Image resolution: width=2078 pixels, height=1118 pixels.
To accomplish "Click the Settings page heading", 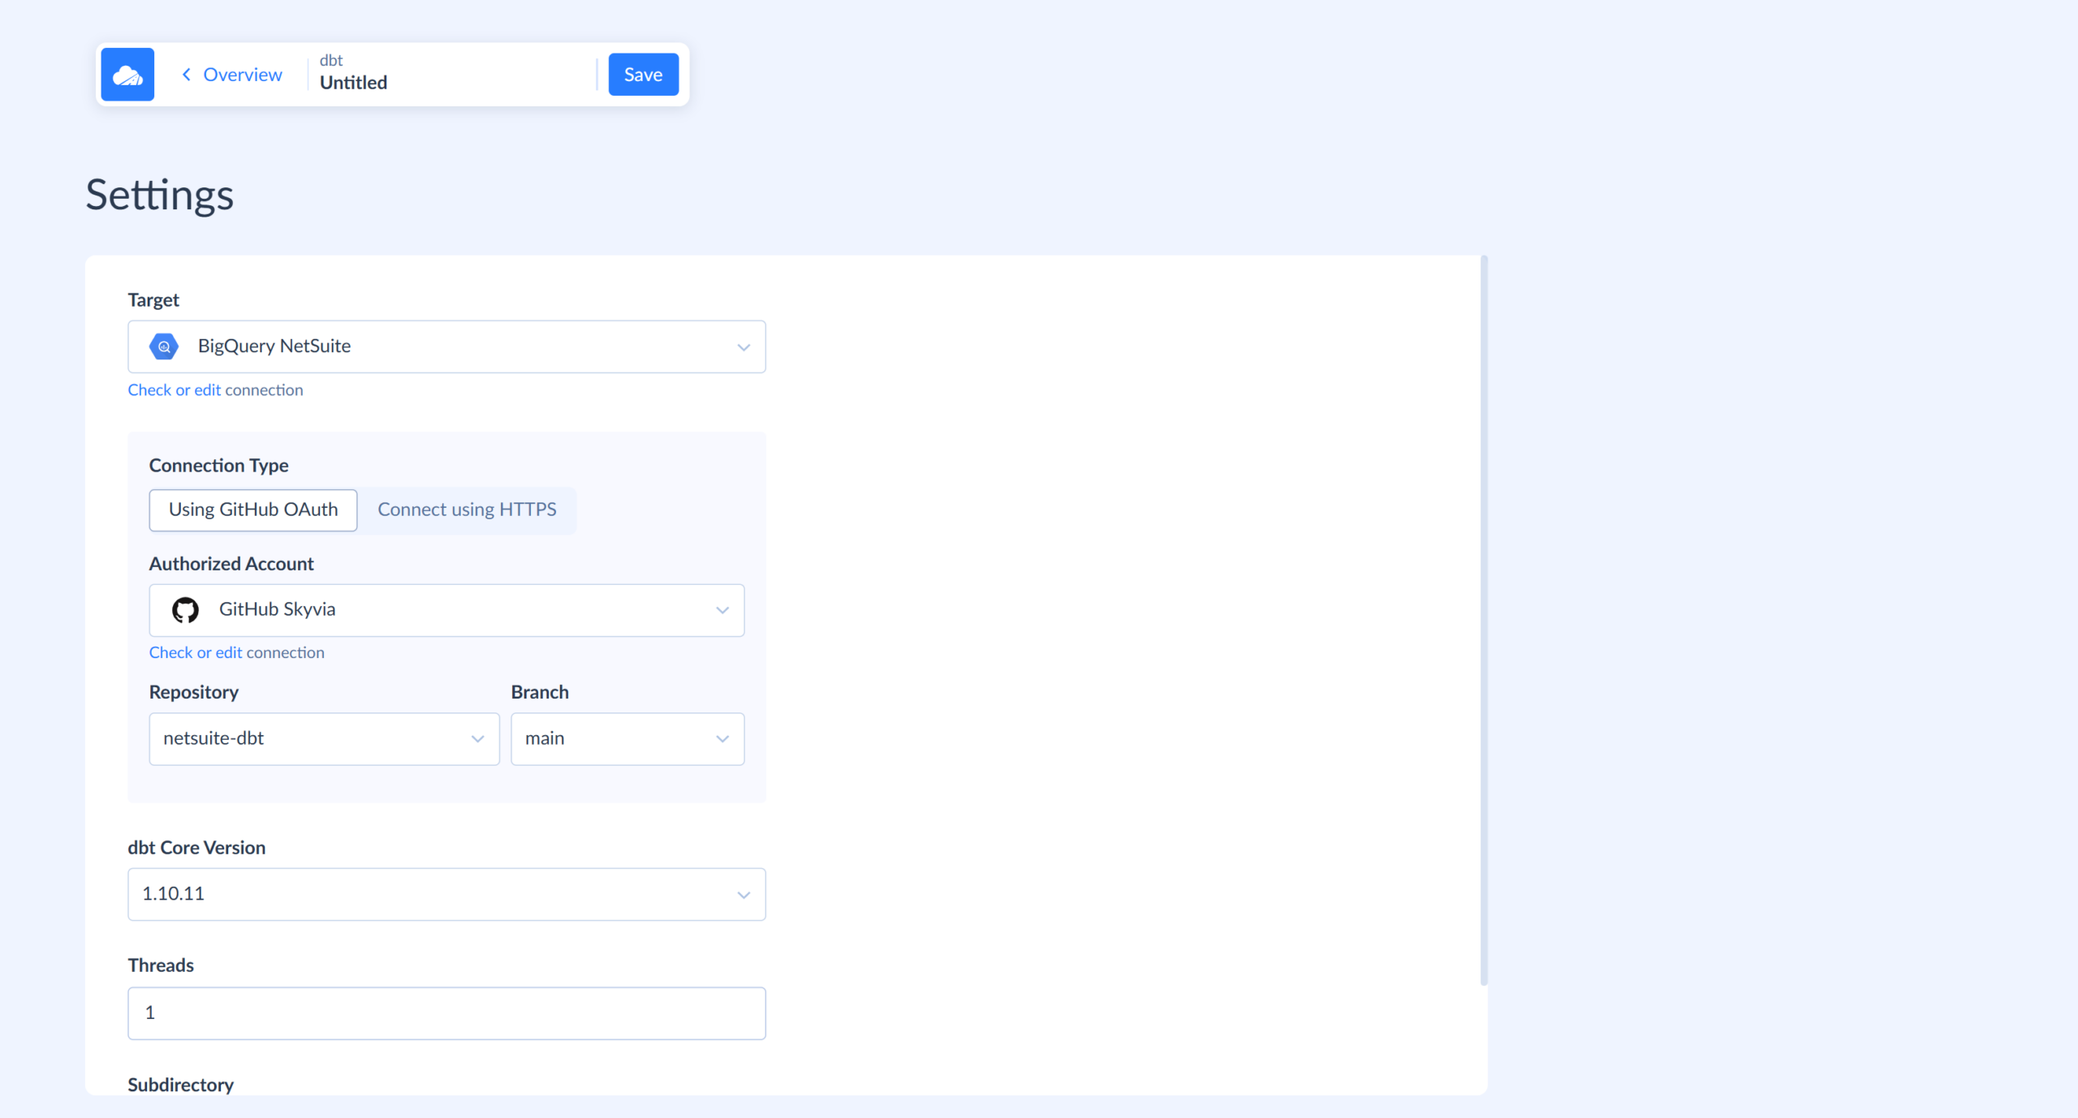I will click(160, 196).
